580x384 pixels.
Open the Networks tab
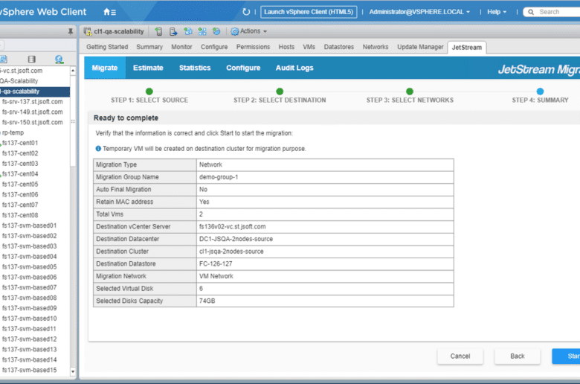[x=376, y=47]
